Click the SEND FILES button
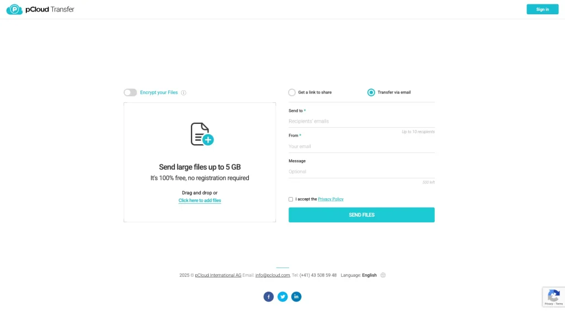The height and width of the screenshot is (311, 565). (361, 215)
